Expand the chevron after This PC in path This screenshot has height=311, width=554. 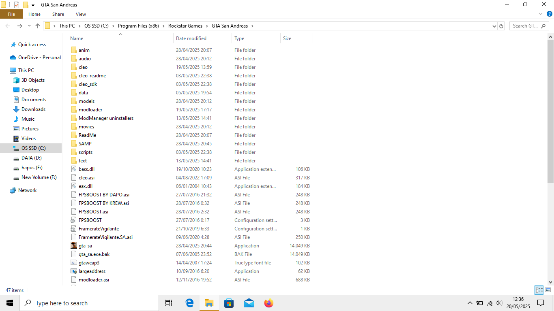coord(79,26)
